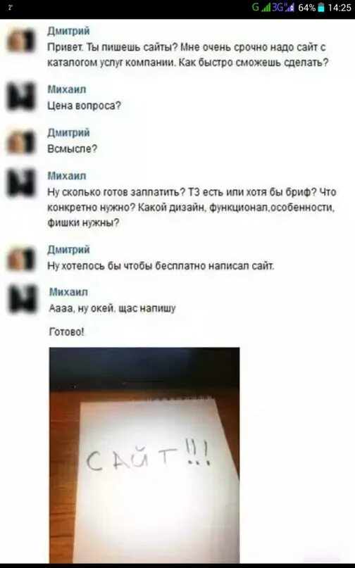Select the message "Всмысле?"

pyautogui.click(x=73, y=149)
